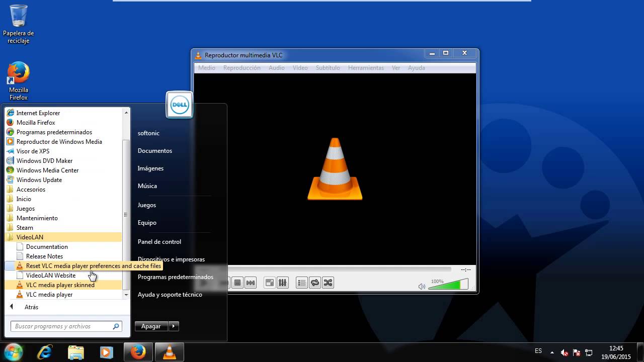Focus the Buscar programas y archivos field
The height and width of the screenshot is (362, 644).
pos(66,326)
